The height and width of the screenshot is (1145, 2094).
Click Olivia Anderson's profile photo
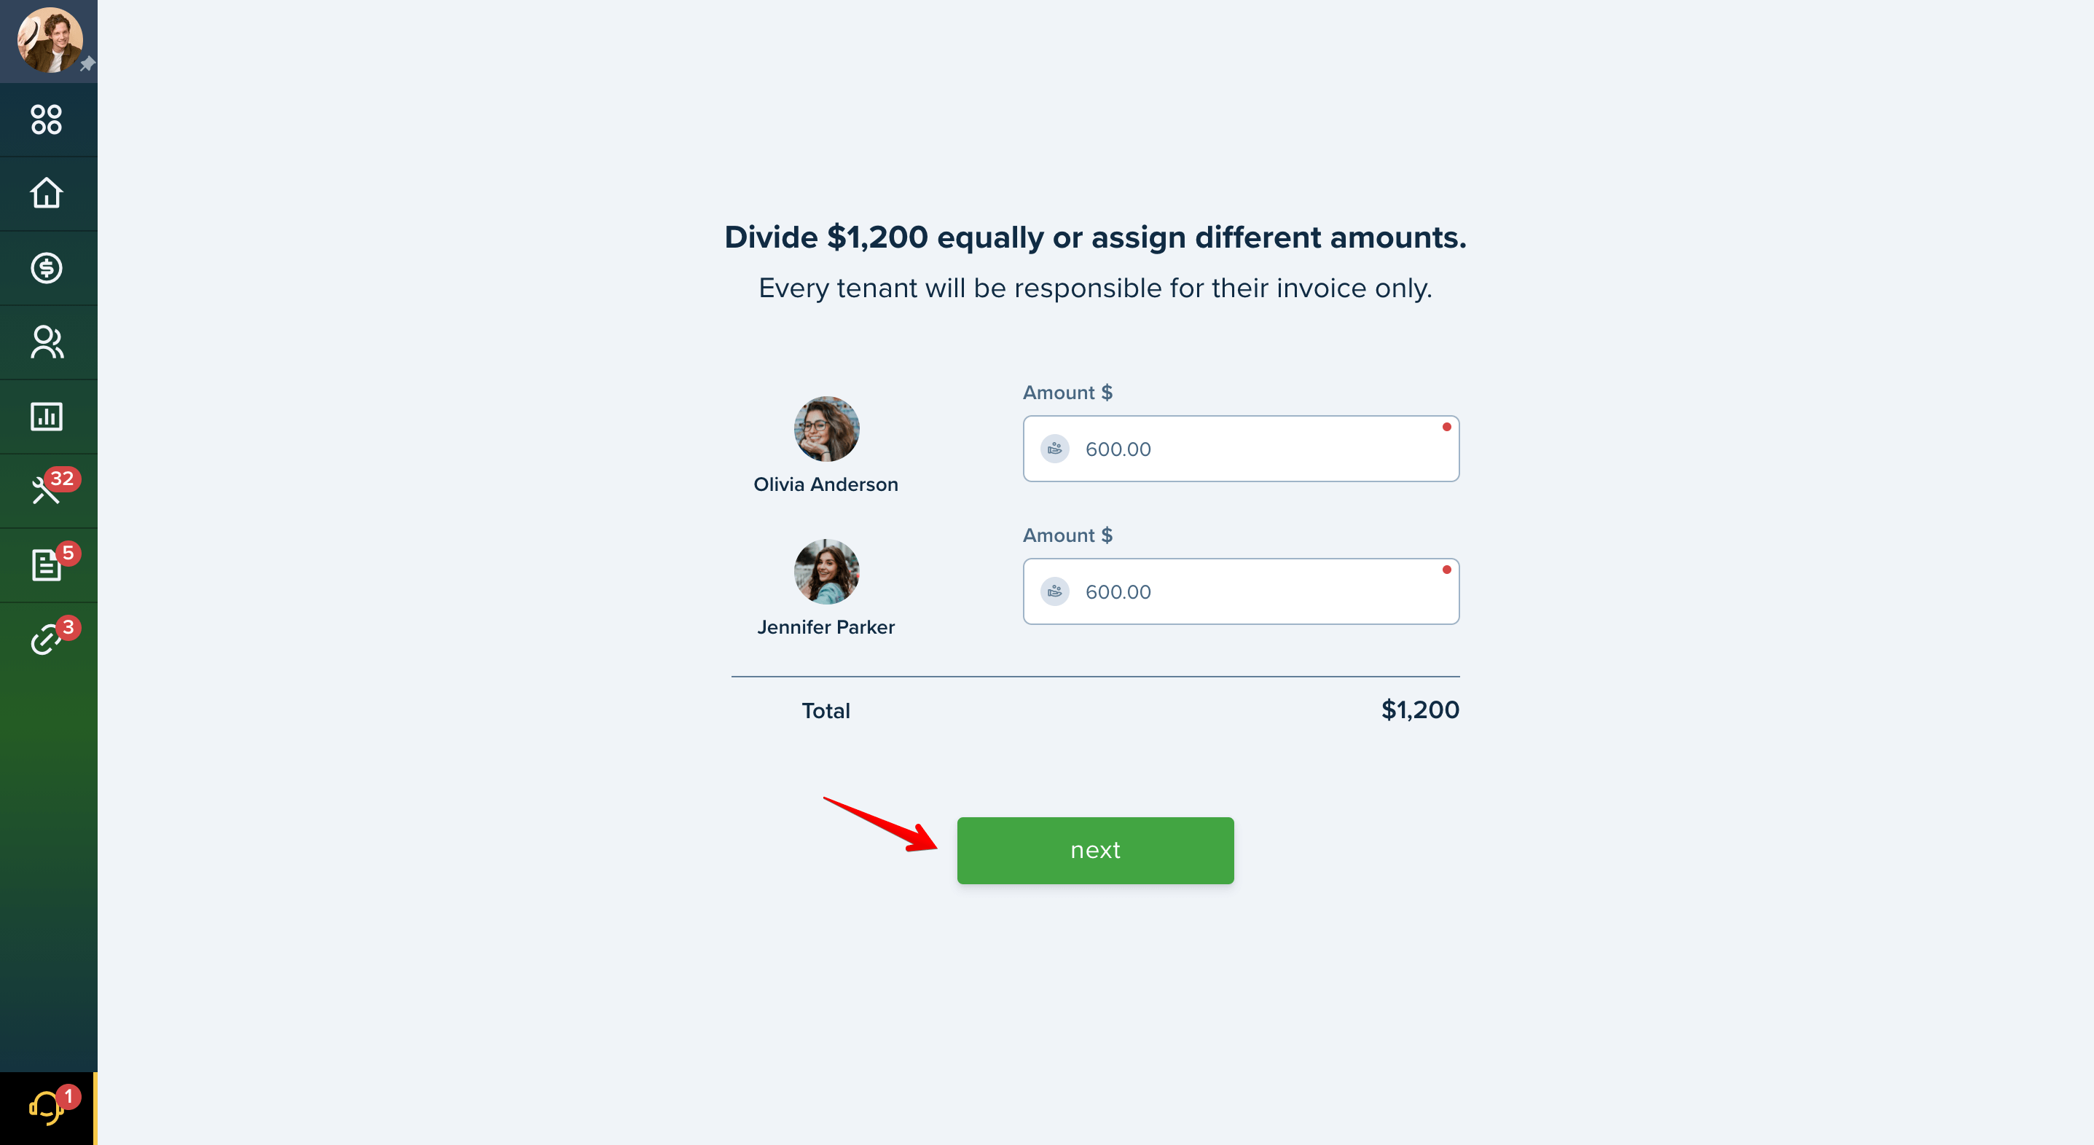click(826, 429)
